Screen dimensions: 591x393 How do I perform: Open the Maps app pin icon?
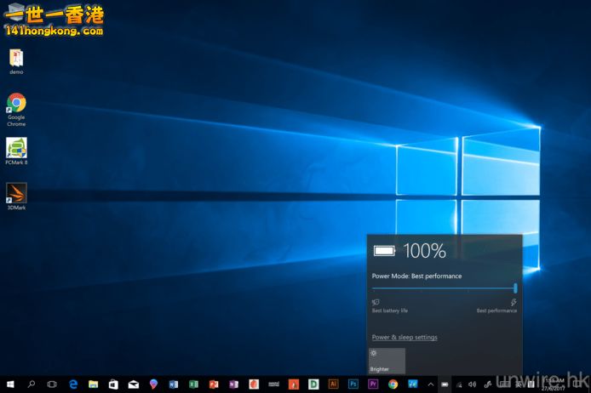pyautogui.click(x=153, y=384)
